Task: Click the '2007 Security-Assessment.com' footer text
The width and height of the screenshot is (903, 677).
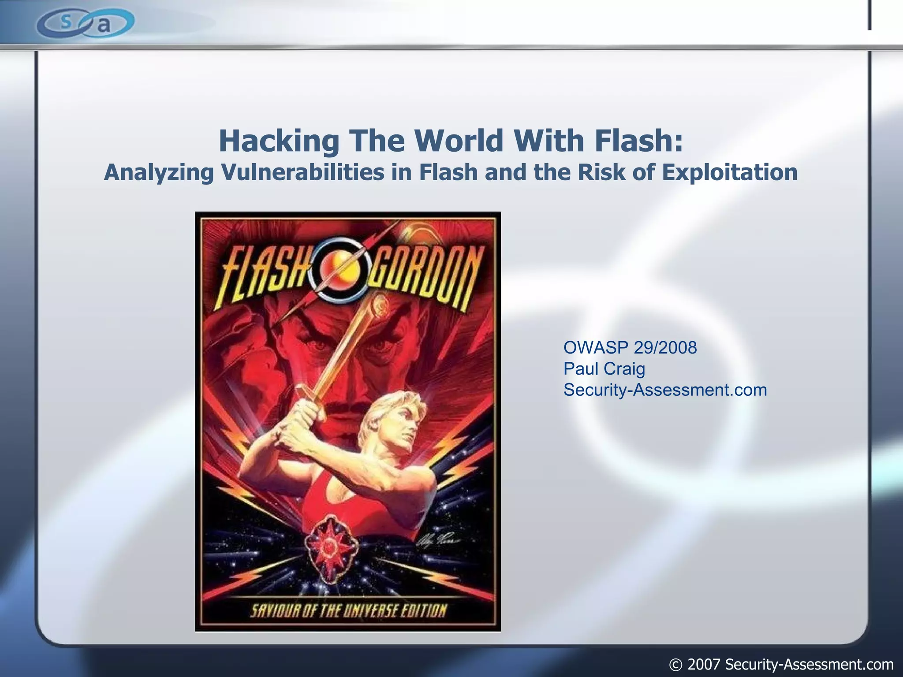Action: [x=790, y=664]
